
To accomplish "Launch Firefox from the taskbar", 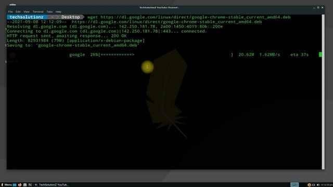I will click(x=20, y=185).
